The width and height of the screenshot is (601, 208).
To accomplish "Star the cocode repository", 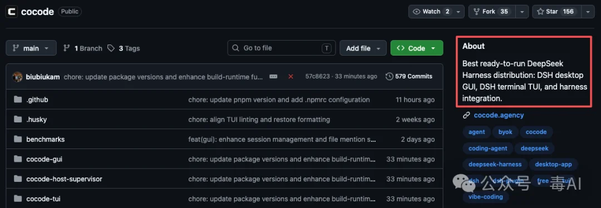I will coord(557,12).
